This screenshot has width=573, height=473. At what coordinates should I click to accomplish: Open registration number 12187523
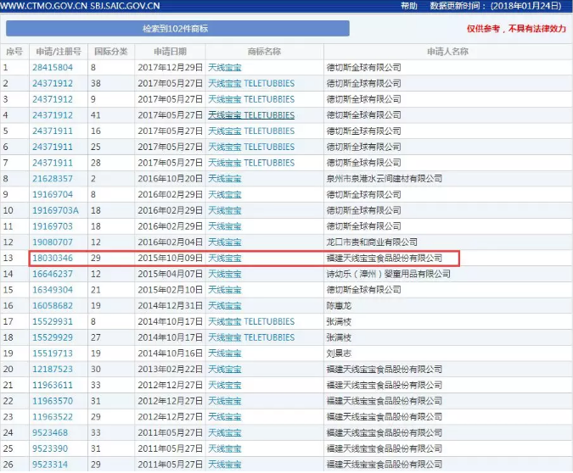click(x=53, y=370)
